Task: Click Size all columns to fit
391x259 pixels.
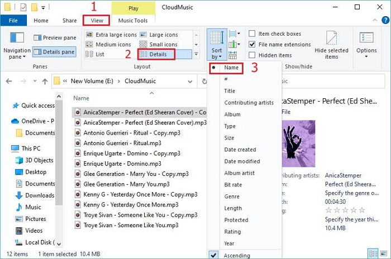Action: [233, 55]
